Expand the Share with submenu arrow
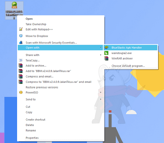The height and width of the screenshot is (143, 164). point(101,55)
